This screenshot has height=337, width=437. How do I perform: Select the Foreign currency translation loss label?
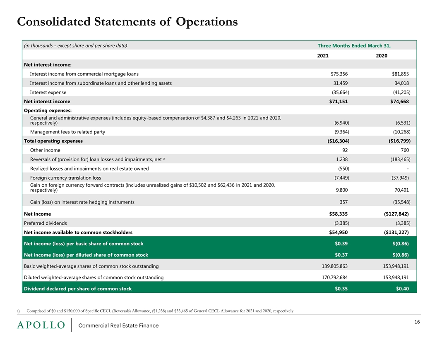point(65,178)
